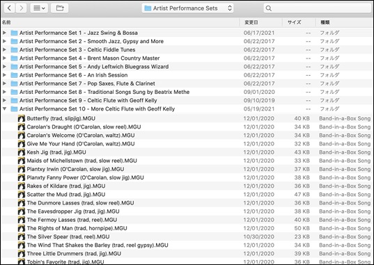Viewport: 374px width, 265px height.
Task: Click the 47 KB size of Scatter the Mud
Action: pos(302,195)
